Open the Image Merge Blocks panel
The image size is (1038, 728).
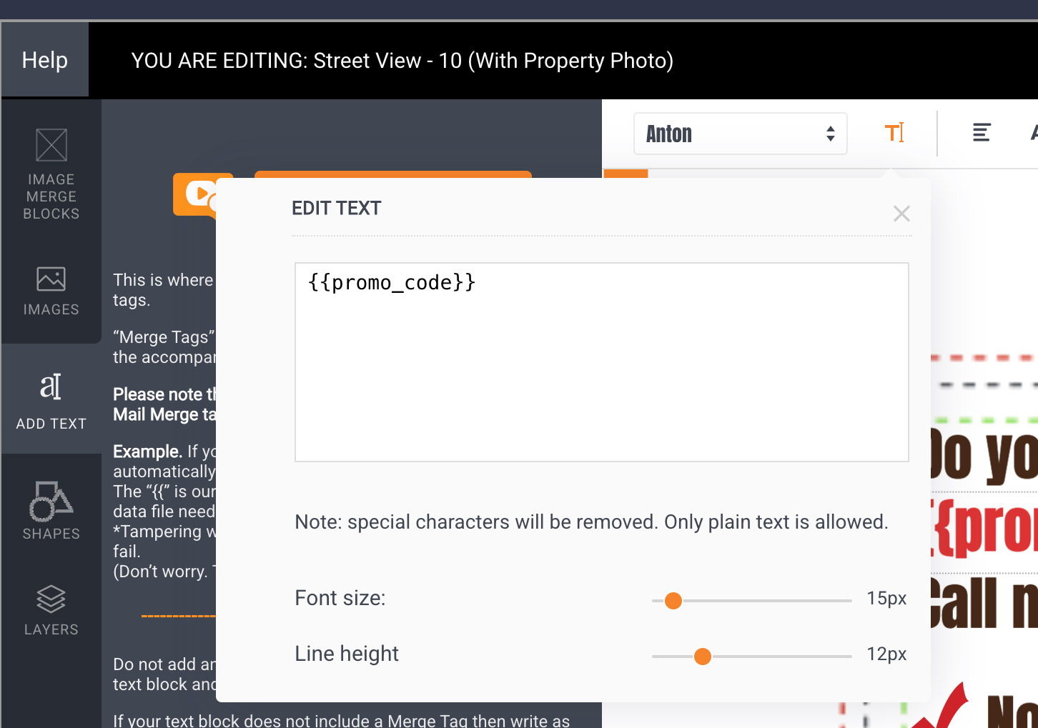[x=51, y=174]
